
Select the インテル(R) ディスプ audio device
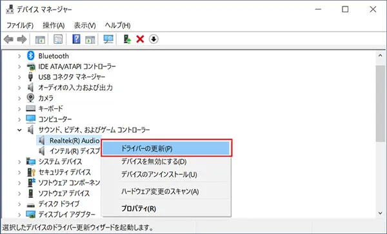(75, 151)
